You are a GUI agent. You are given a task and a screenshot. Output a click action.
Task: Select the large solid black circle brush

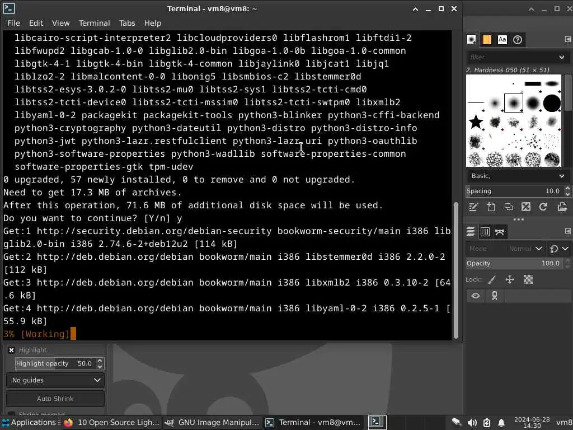coord(552,103)
